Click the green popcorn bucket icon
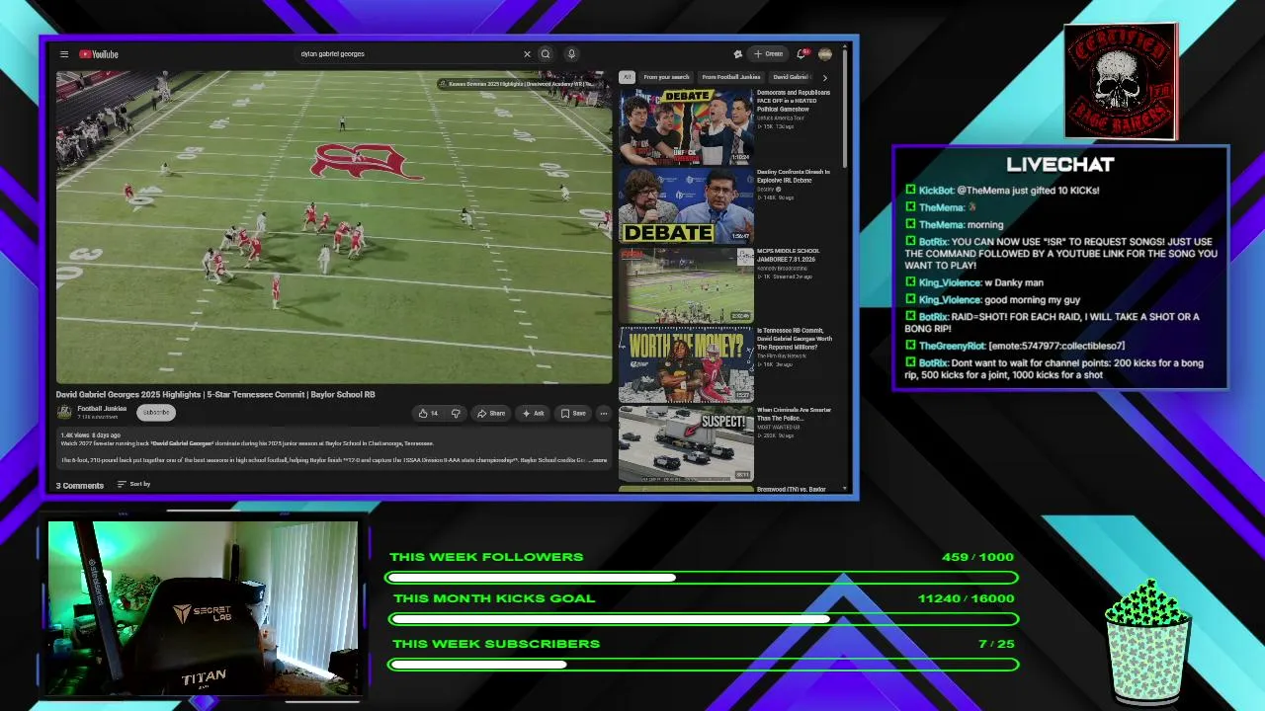 point(1147,640)
